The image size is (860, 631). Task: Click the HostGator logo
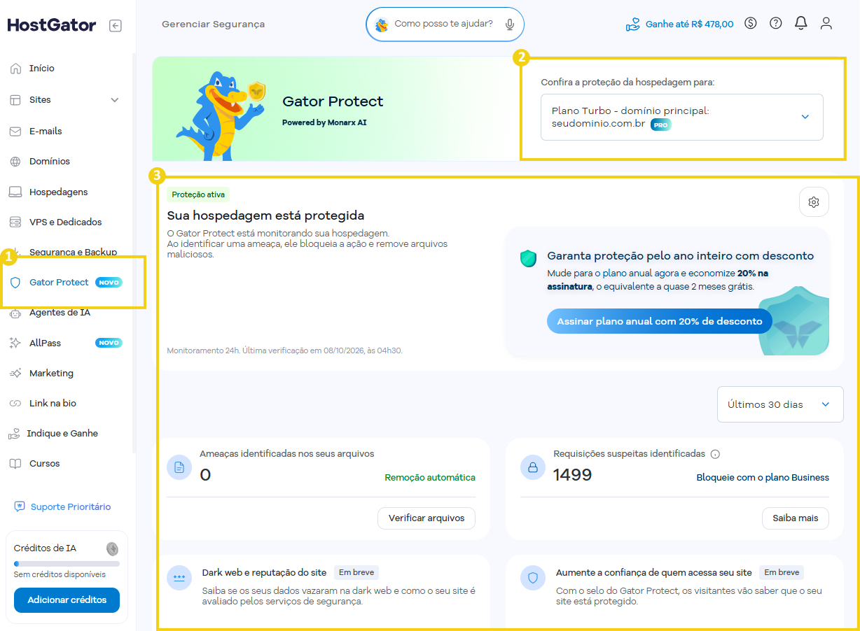click(52, 25)
